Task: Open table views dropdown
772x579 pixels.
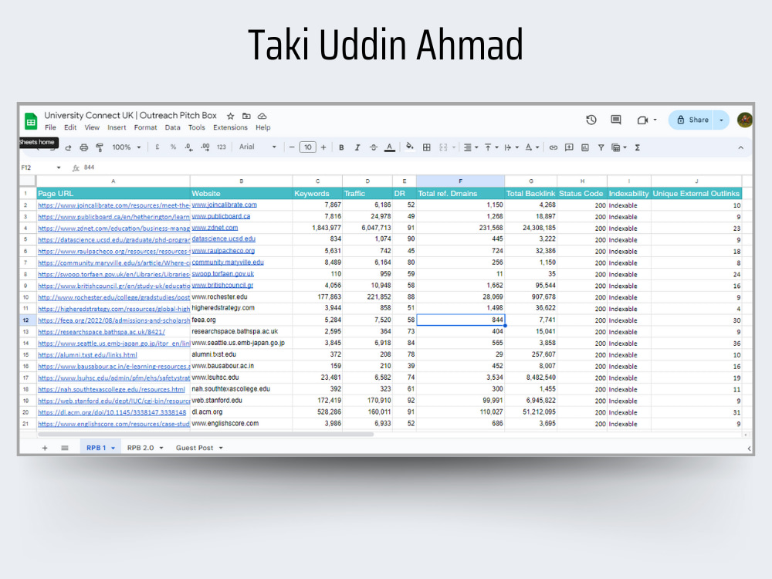Action: click(x=618, y=147)
